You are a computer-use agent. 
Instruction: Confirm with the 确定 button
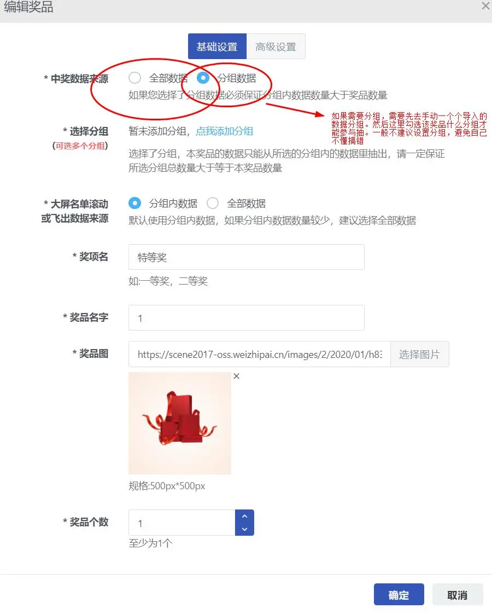399,595
